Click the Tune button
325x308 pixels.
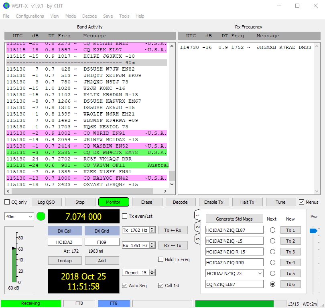click(x=280, y=202)
